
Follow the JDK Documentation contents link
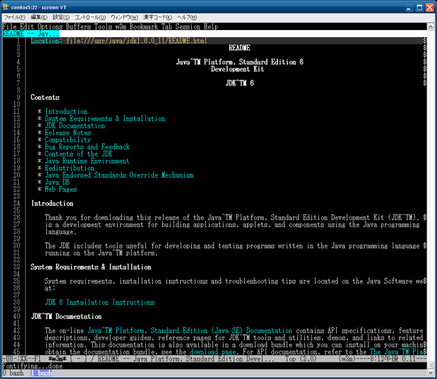click(75, 126)
